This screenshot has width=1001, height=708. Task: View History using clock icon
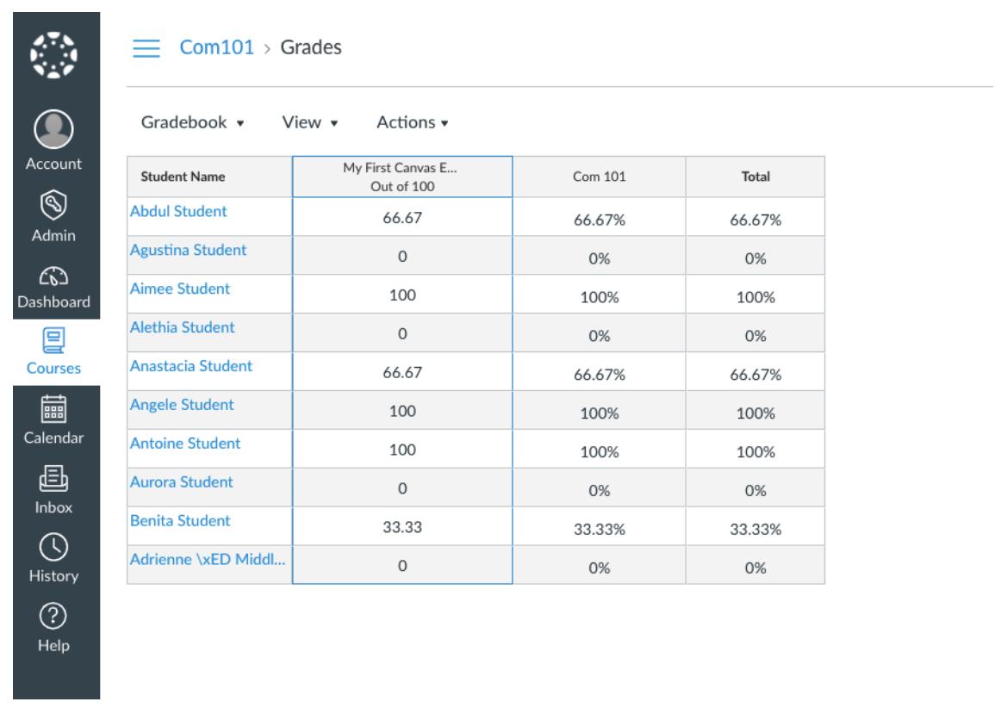(53, 545)
